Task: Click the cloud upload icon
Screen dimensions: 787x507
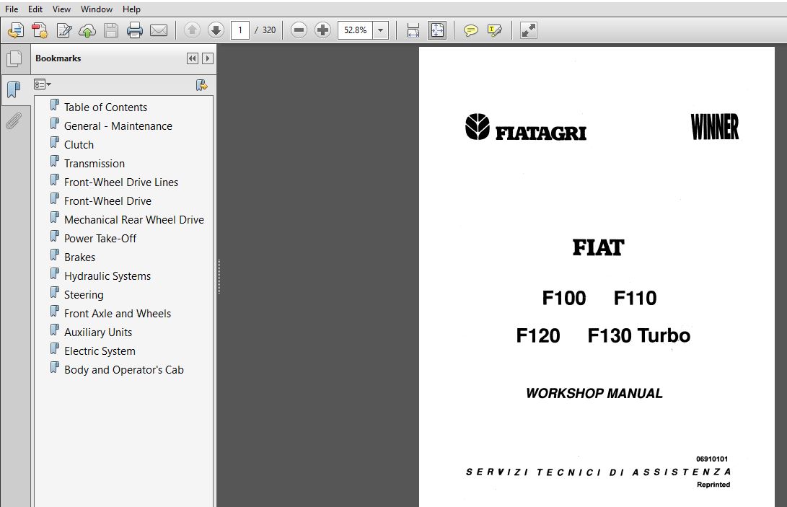Action: [87, 30]
